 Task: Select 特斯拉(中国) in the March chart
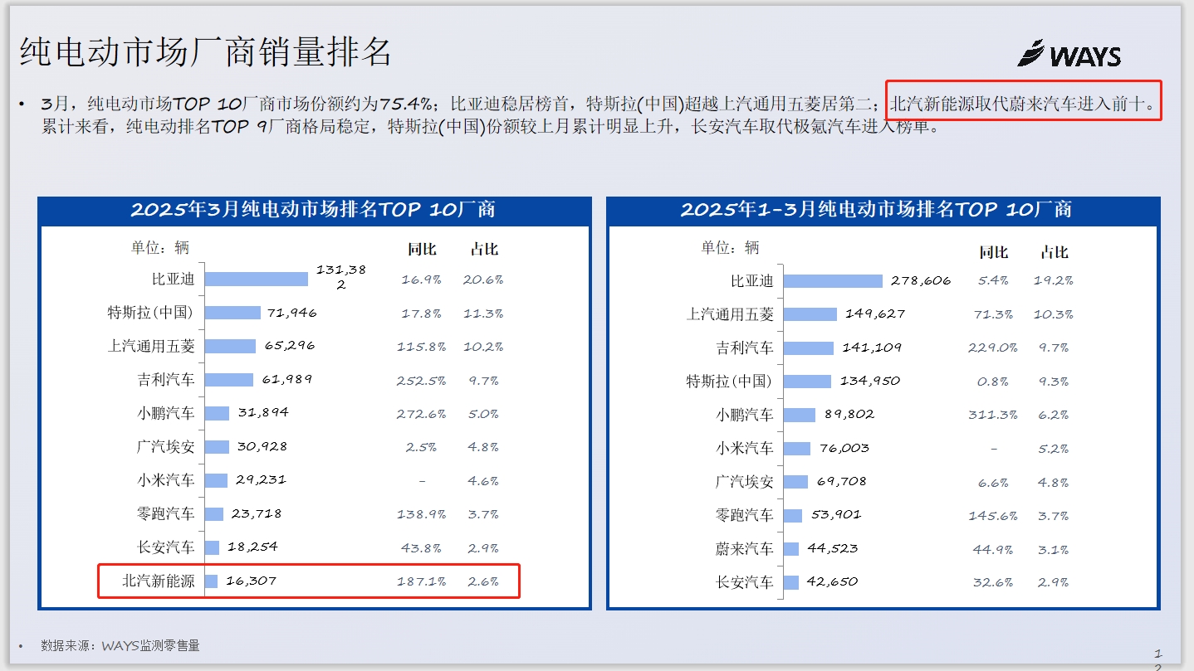coord(150,313)
